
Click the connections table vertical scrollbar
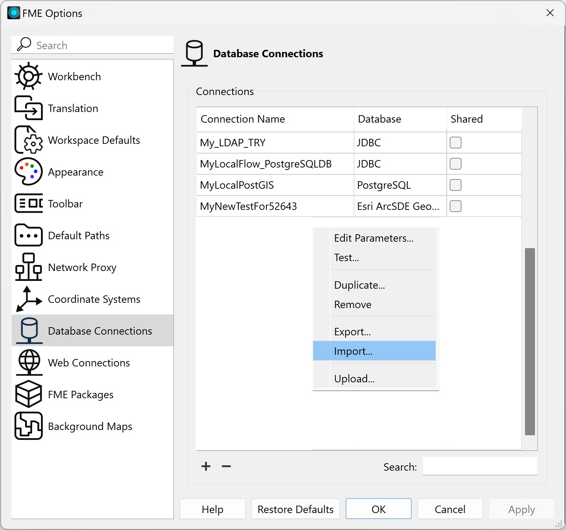coord(530,342)
